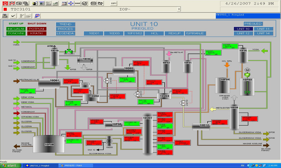
Task: Click the 10KY2201 green valve symbol
Action: point(68,51)
